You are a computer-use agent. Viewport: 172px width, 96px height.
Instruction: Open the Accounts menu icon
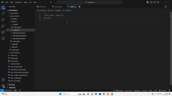pos(3,80)
